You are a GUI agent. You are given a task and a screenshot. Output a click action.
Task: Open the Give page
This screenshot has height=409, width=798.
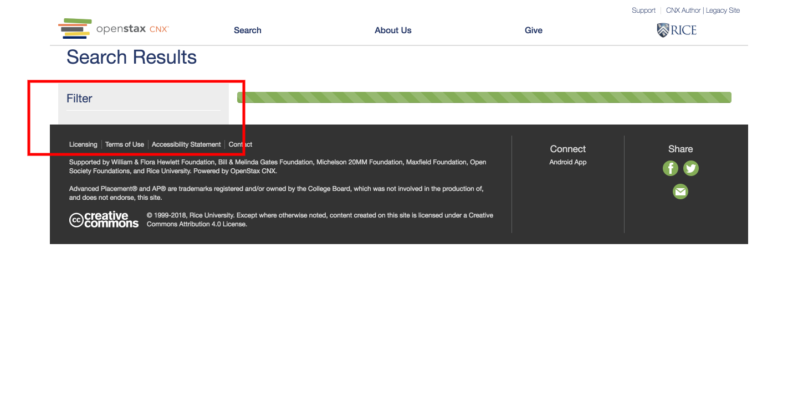pos(533,30)
